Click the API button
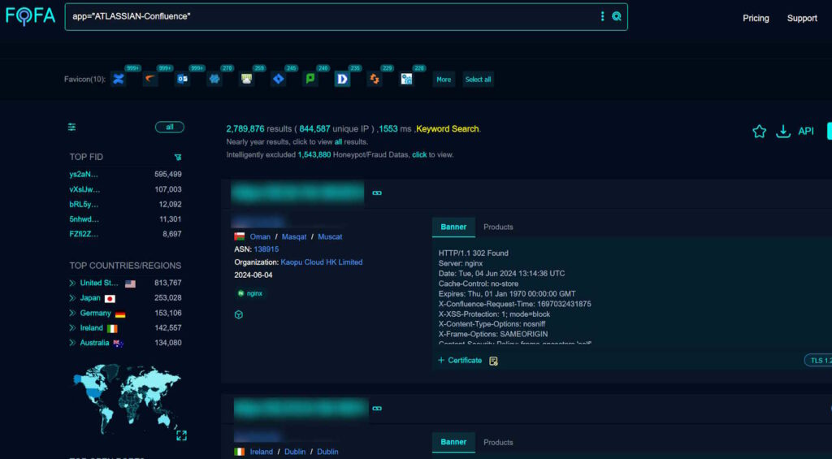Screen dimensions: 832x459 pos(805,131)
